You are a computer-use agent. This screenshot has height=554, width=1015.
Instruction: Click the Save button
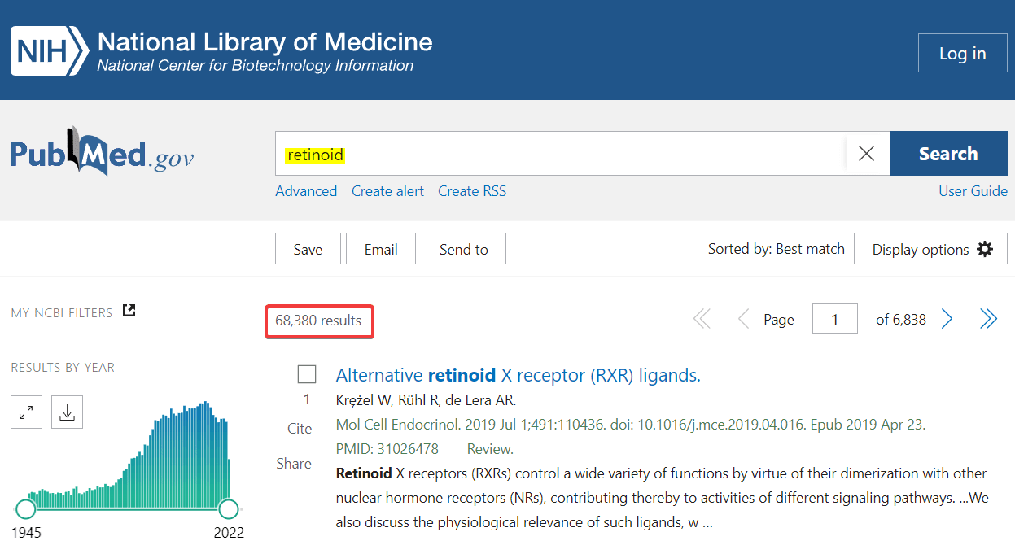[308, 249]
